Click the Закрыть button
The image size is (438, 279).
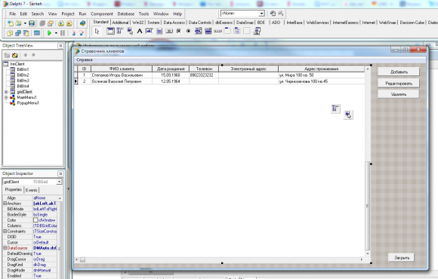[402, 258]
